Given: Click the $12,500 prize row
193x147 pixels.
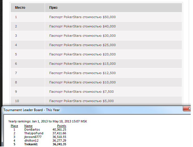Looking at the screenshot, I should [x=82, y=73].
